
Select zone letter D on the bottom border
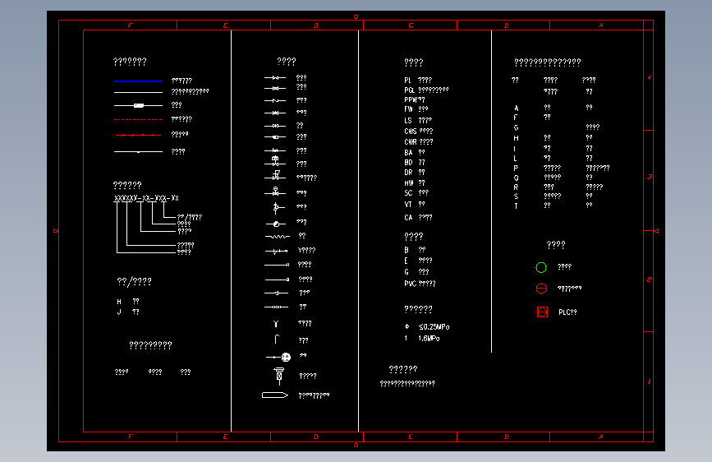pyautogui.click(x=315, y=437)
